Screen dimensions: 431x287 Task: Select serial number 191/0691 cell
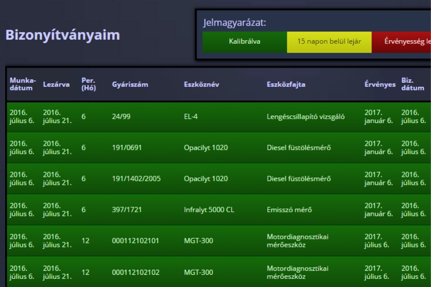click(x=127, y=147)
